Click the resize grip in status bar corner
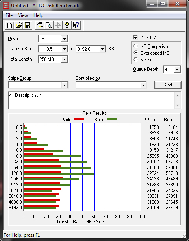The image size is (189, 241). click(x=184, y=235)
